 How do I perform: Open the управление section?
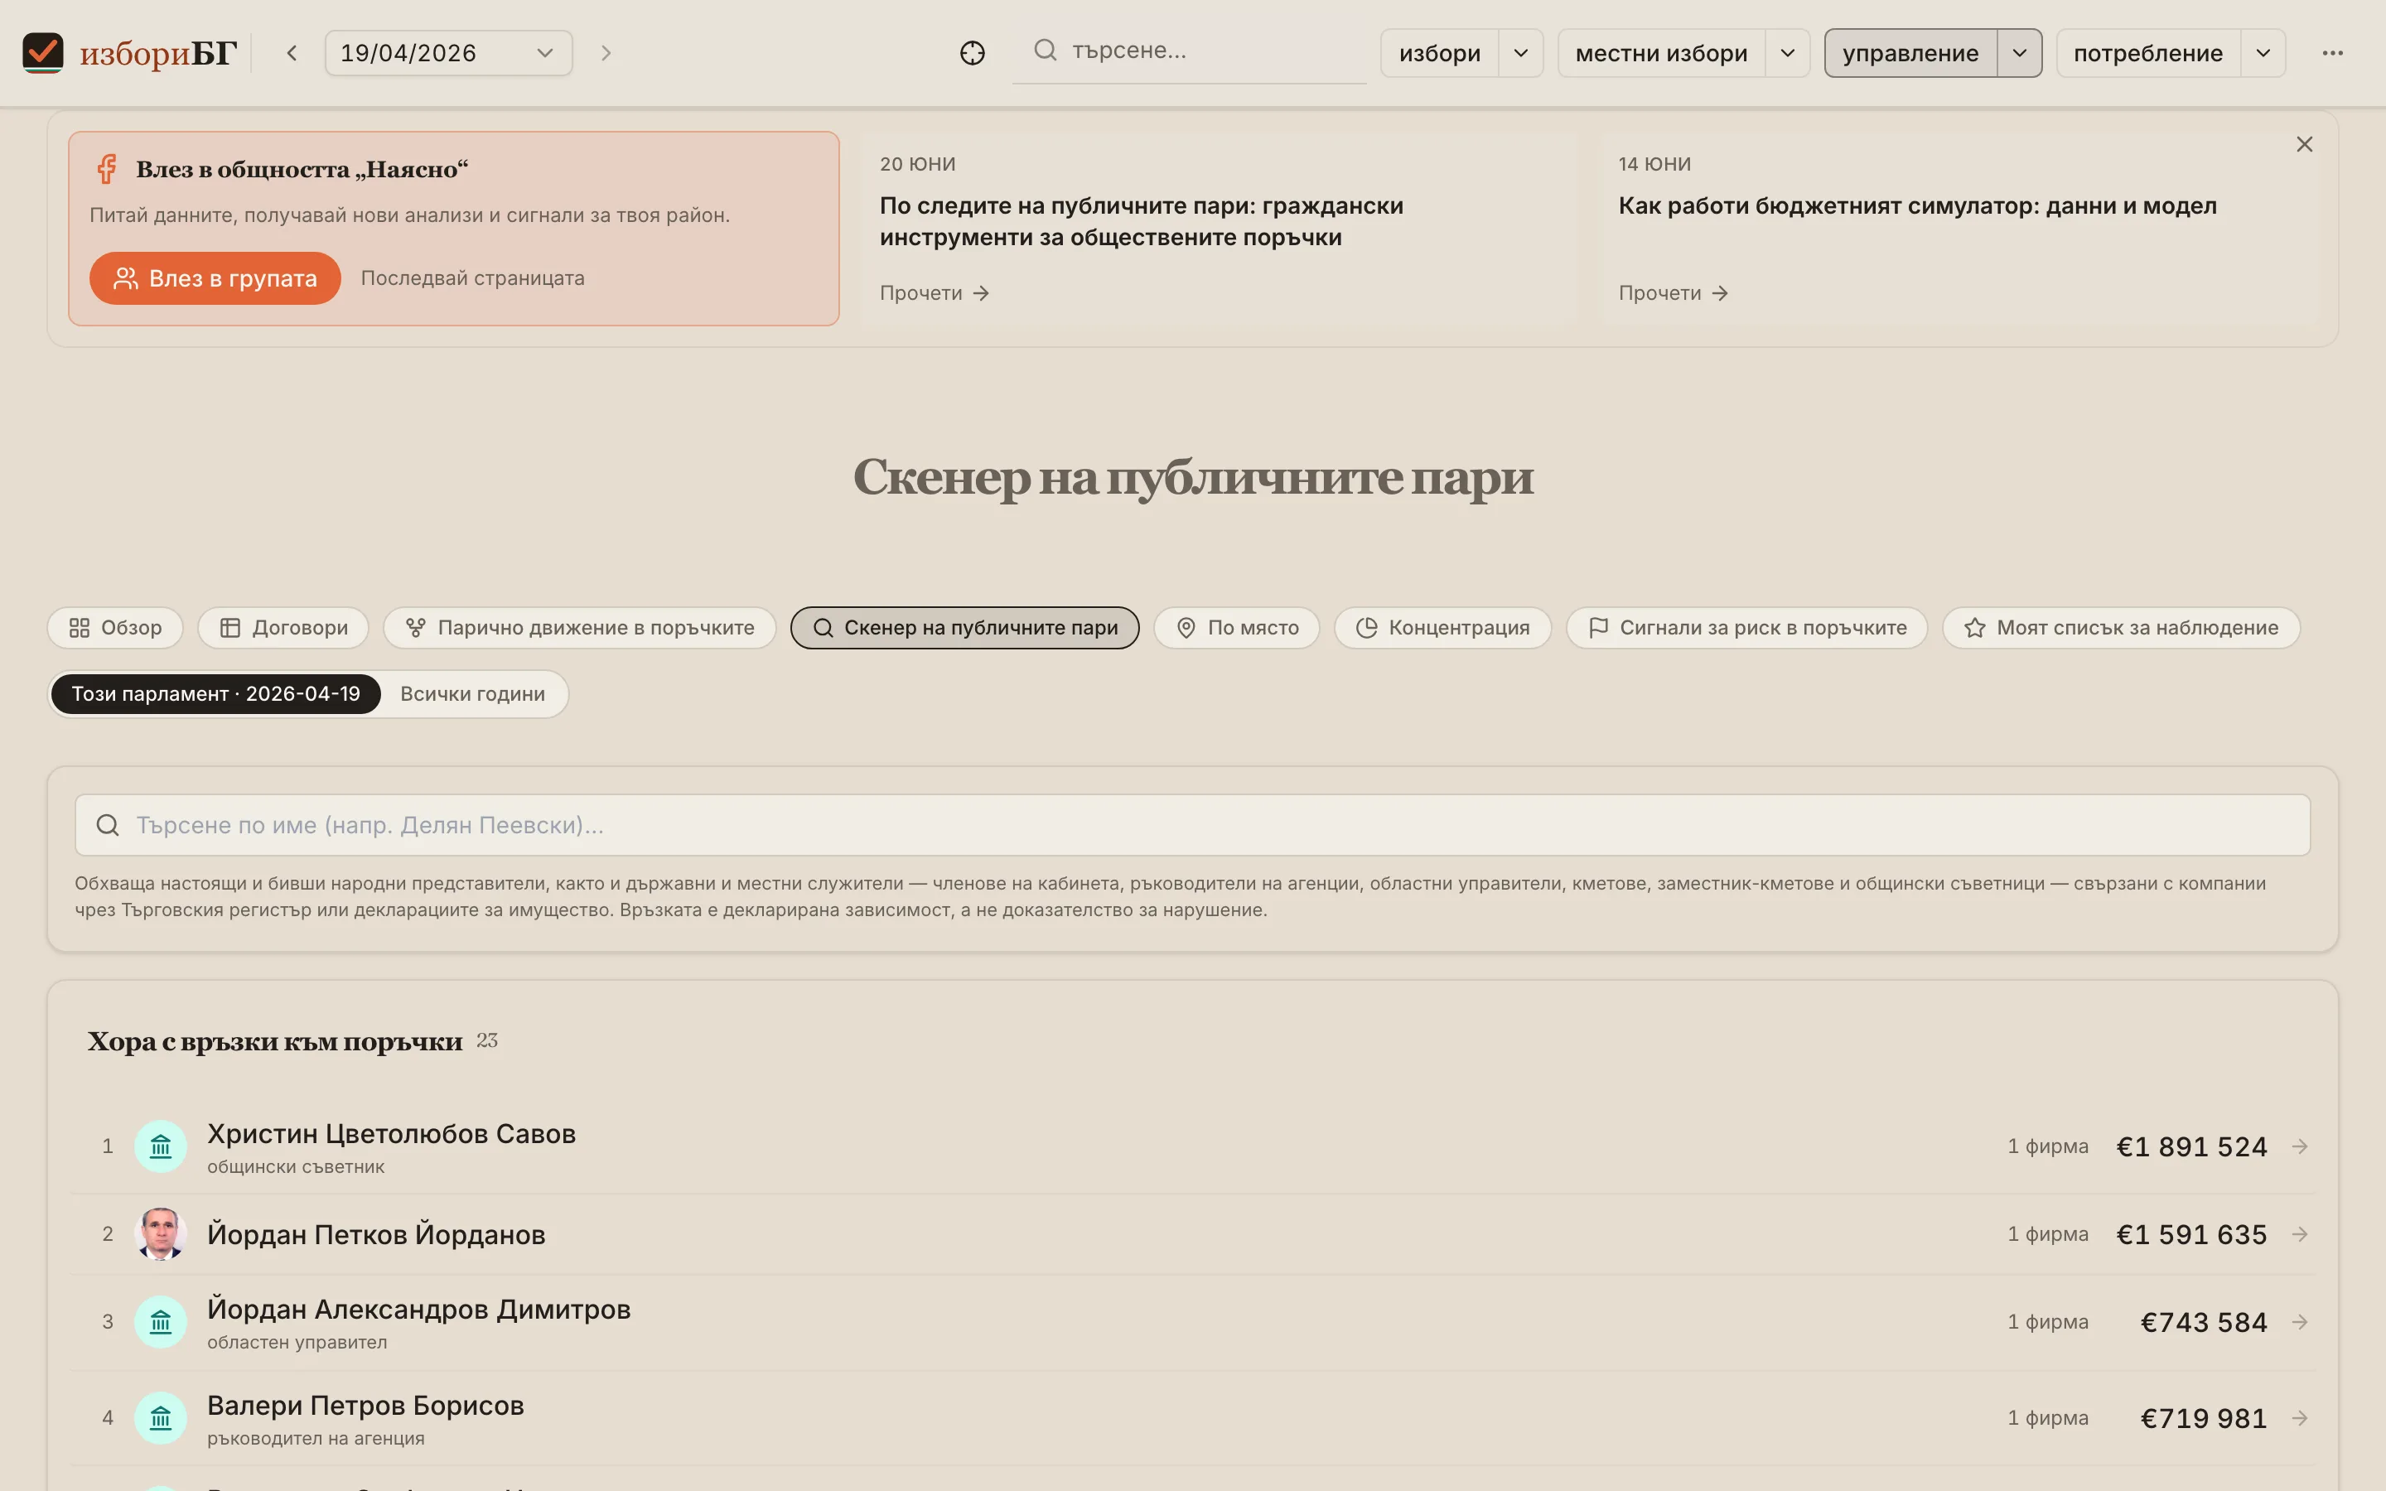(x=1910, y=53)
